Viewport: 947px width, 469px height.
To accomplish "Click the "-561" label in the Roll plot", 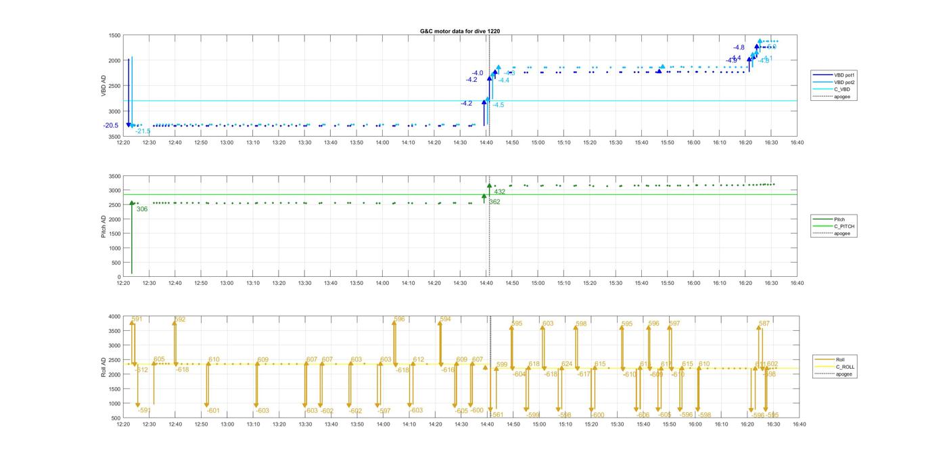I will [x=496, y=415].
